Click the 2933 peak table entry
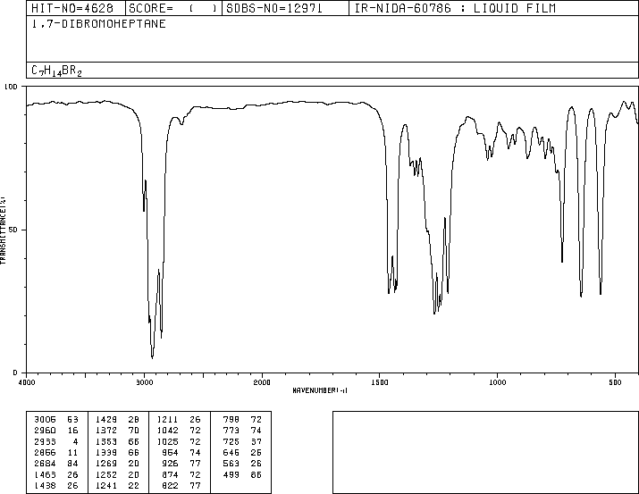 (46, 441)
